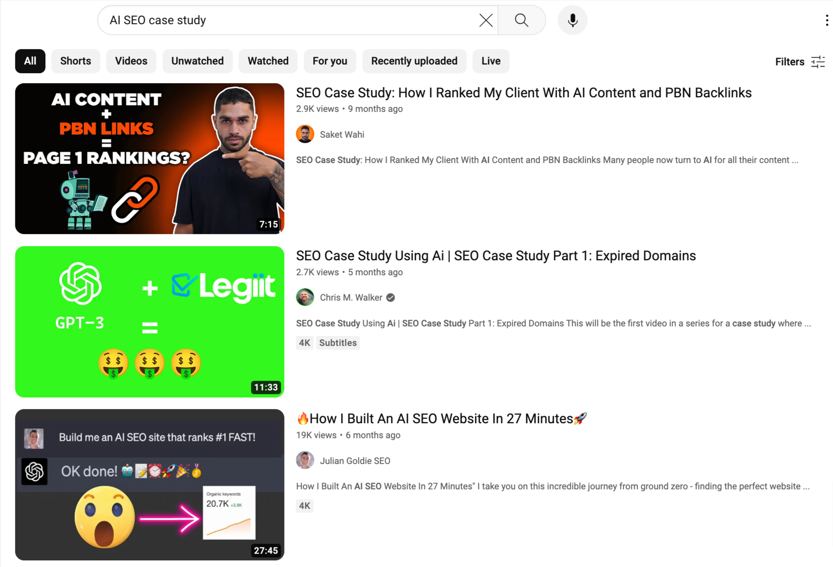This screenshot has height=567, width=833.
Task: Open the Filters options icon
Action: (818, 62)
